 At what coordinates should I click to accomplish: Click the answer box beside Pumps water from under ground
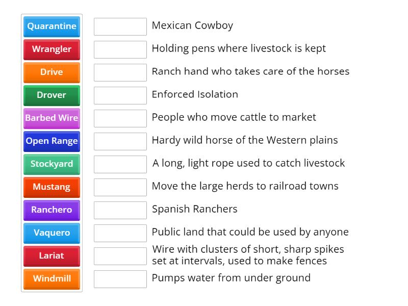click(x=120, y=278)
